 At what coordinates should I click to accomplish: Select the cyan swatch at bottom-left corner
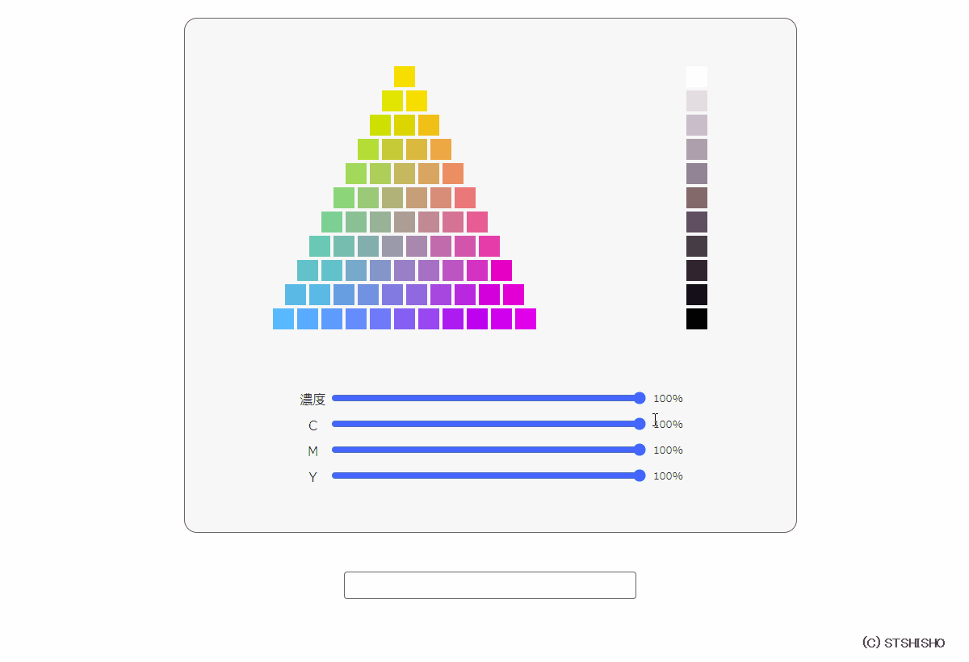(283, 319)
